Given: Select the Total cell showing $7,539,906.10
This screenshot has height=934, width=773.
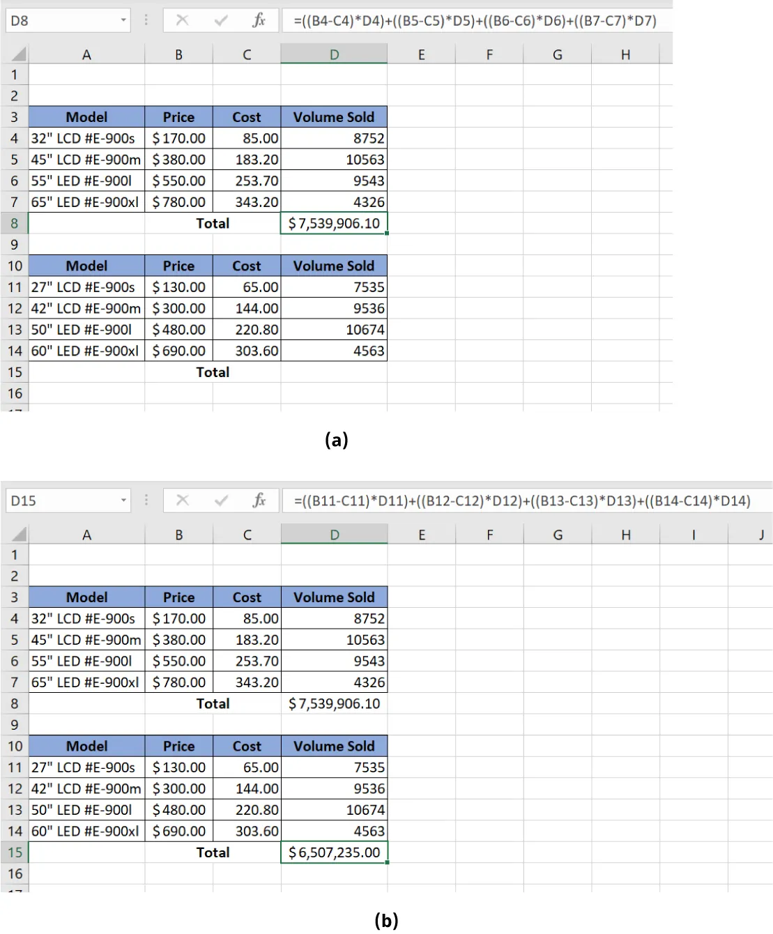Looking at the screenshot, I should [334, 223].
